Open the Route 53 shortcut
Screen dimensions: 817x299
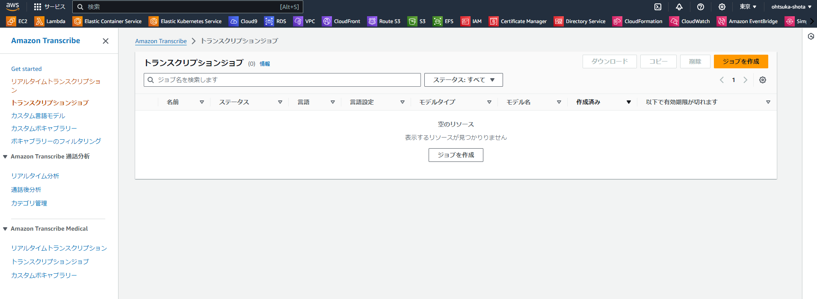coord(384,21)
